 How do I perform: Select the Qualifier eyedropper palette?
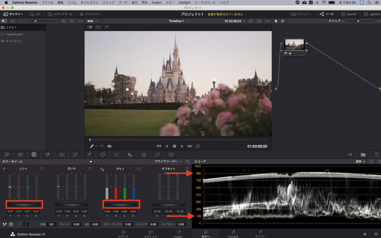pyautogui.click(x=89, y=154)
